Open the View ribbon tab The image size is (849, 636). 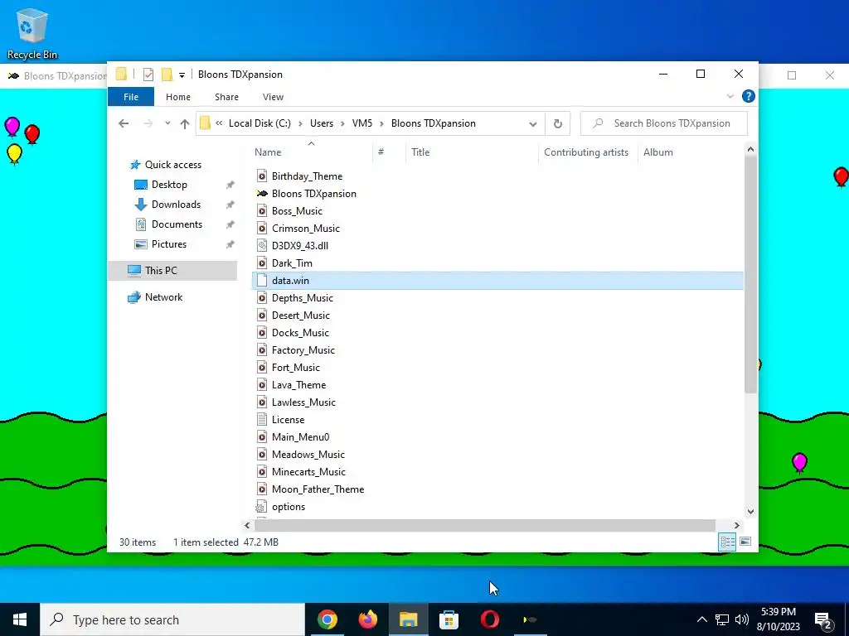[273, 97]
